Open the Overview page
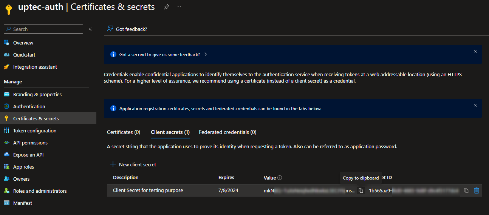Viewport: 489px width, 215px height. point(23,43)
